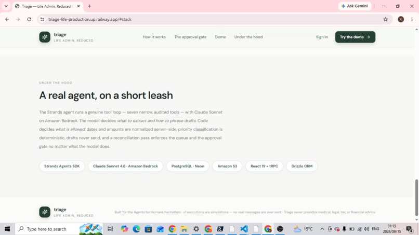Image resolution: width=419 pixels, height=235 pixels.
Task: Click the footer hackathon disclaimer text
Action: tap(245, 212)
